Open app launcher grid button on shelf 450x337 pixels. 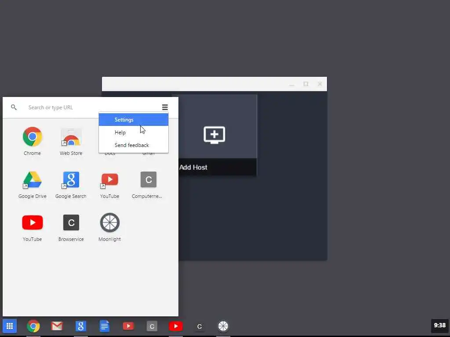click(10, 326)
